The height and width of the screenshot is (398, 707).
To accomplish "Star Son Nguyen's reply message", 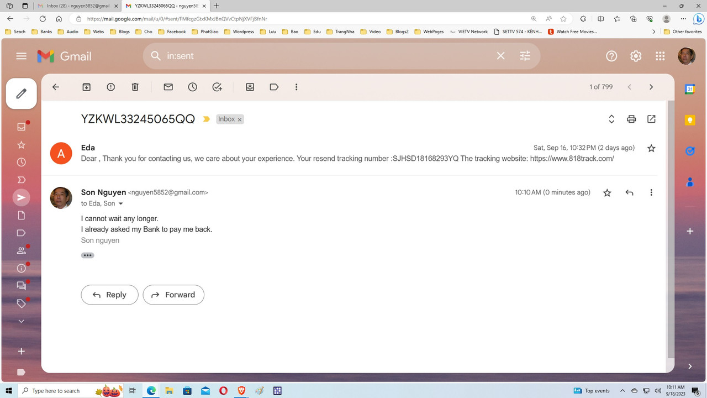I will 607,192.
